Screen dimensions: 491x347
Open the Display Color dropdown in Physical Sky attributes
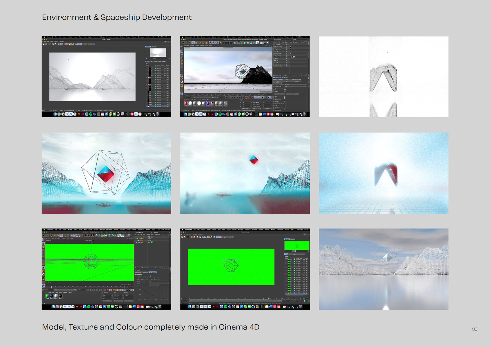click(295, 87)
